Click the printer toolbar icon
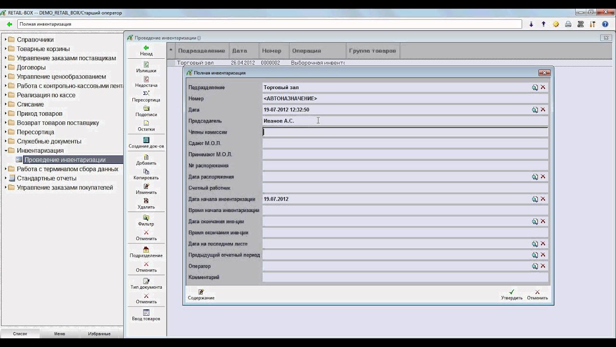Screen dimensions: 616x347 [568, 24]
